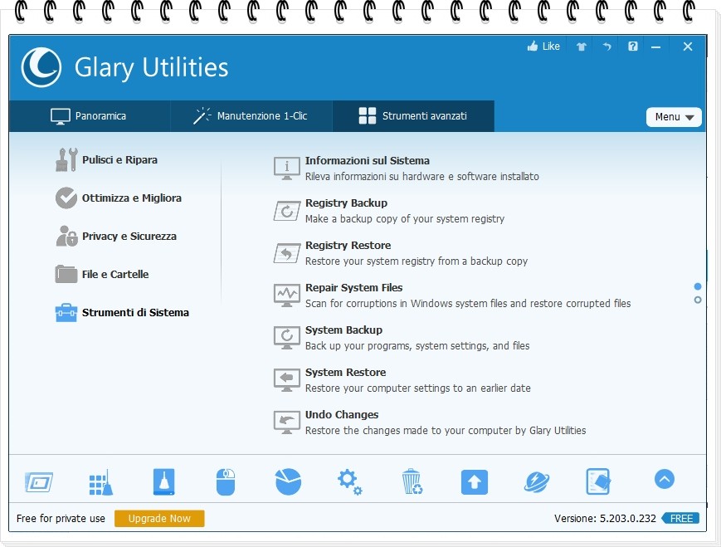This screenshot has width=721, height=547.
Task: Expand the Menu dropdown
Action: [x=674, y=117]
